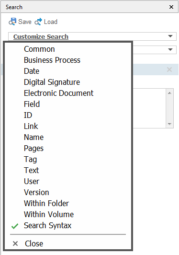Screen dimensions: 179x255
Task: Click the Save search icon
Action: point(12,22)
